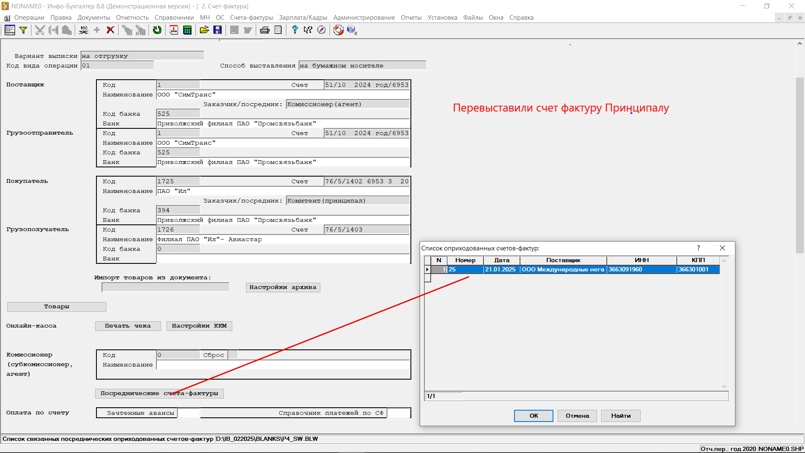The height and width of the screenshot is (453, 805).
Task: Click the Настройки ККМ button
Action: 199,326
